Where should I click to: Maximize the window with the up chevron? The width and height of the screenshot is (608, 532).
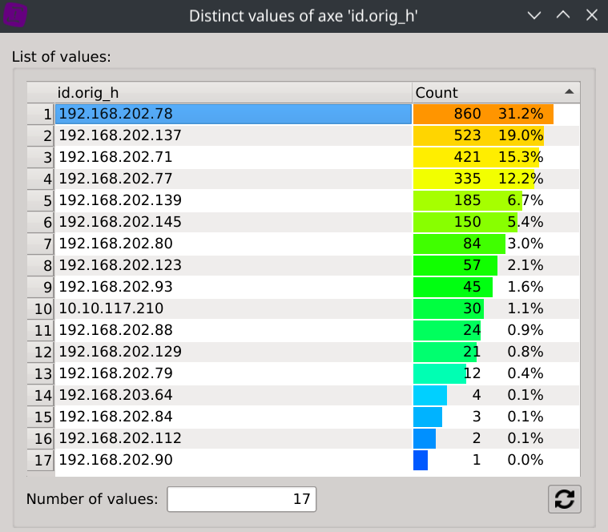(563, 15)
